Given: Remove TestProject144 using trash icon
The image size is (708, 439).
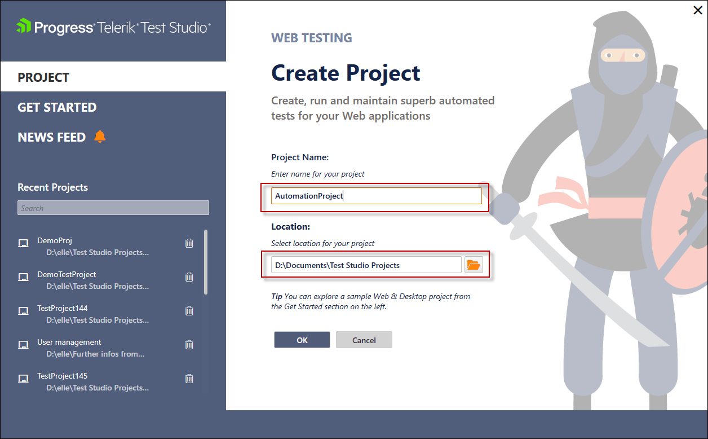Looking at the screenshot, I should click(189, 311).
